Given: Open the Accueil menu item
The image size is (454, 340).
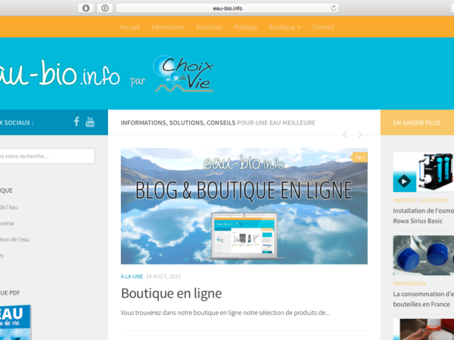Looking at the screenshot, I should (x=129, y=27).
